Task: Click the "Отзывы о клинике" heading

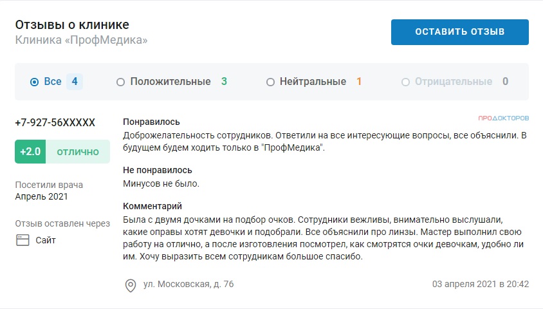Action: tap(72, 24)
